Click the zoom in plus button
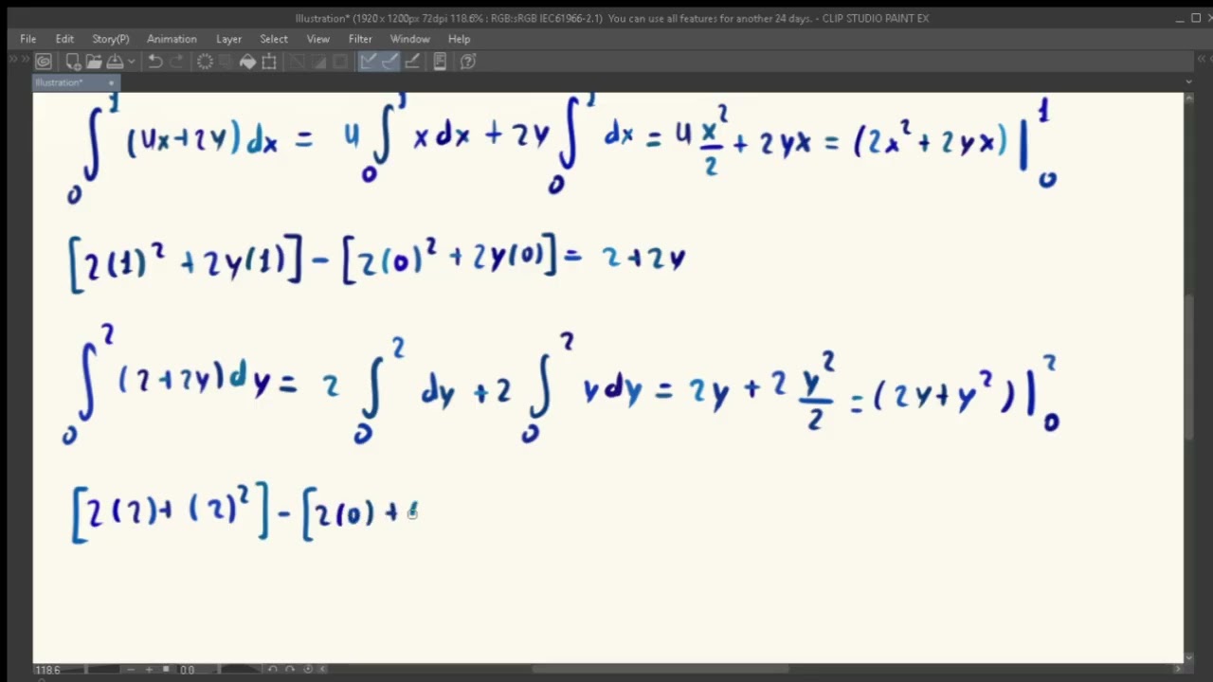 [x=149, y=670]
